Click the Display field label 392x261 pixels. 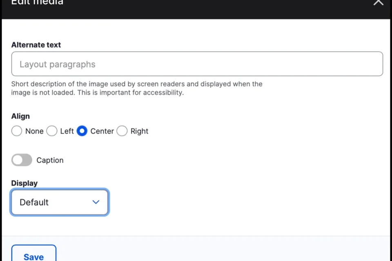pos(24,183)
